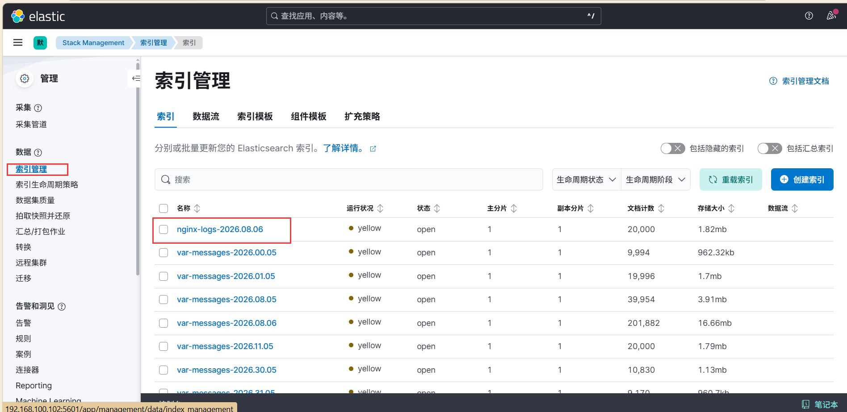Sort table by 数据流 column arrows
This screenshot has width=847, height=412.
795,208
